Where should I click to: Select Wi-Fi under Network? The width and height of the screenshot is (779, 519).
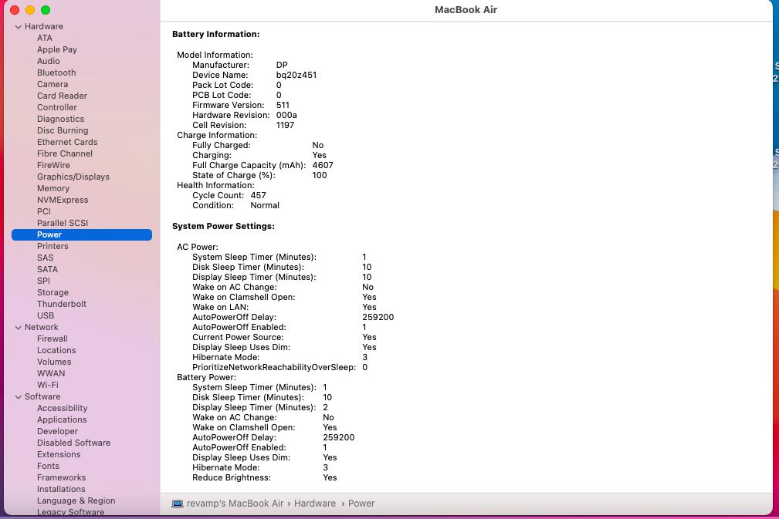[x=47, y=385]
